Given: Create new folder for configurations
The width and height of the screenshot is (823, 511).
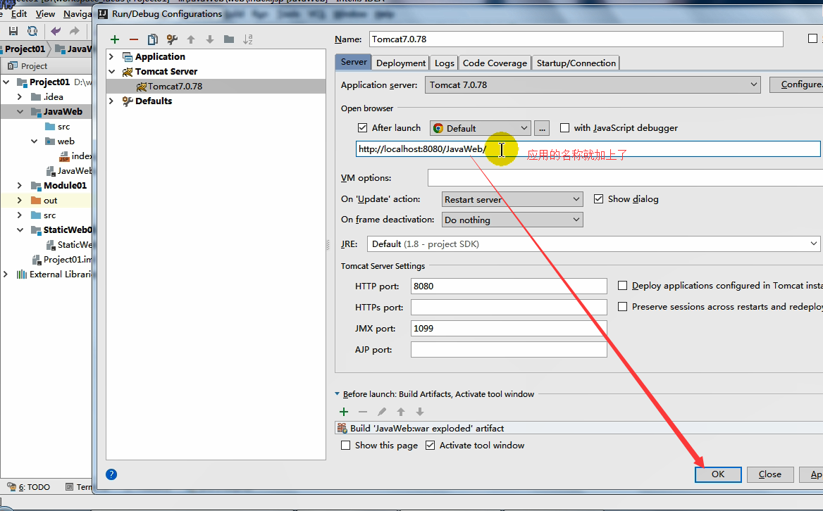Looking at the screenshot, I should 229,39.
